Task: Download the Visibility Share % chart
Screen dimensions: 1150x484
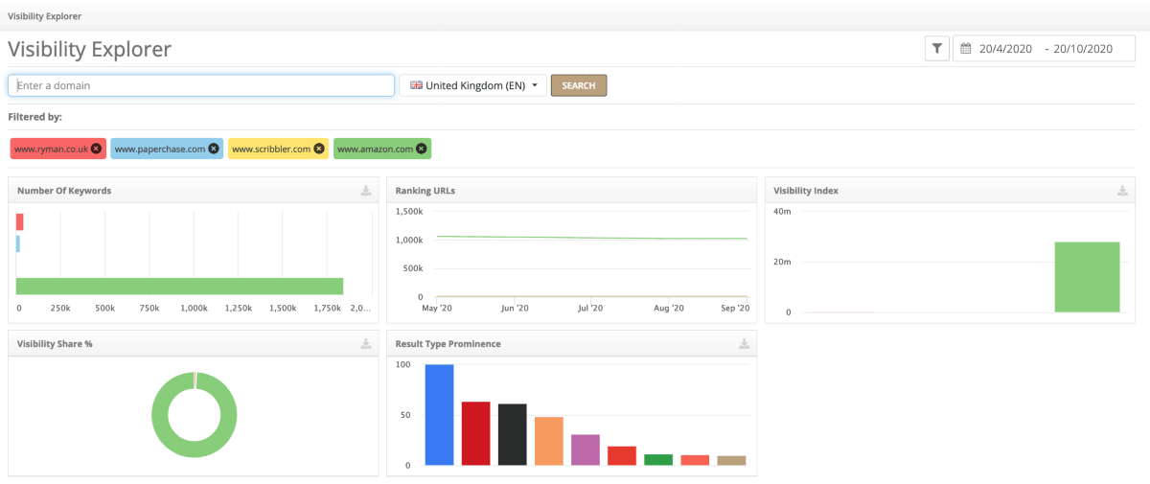Action: click(x=366, y=344)
